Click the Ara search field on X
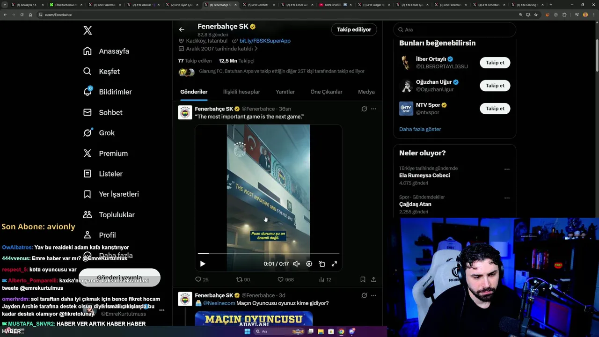This screenshot has width=599, height=337. (x=454, y=29)
